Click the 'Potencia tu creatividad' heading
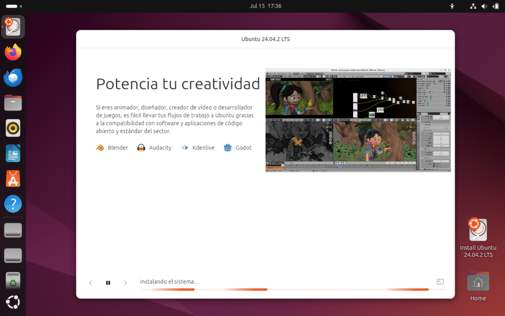 click(x=178, y=84)
